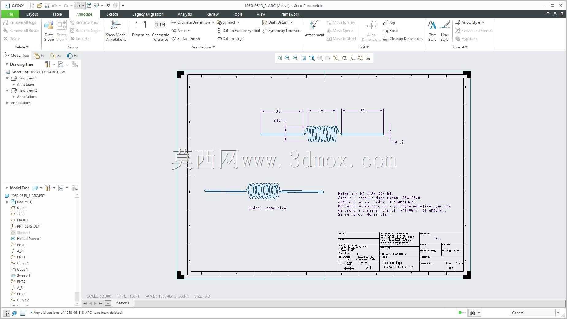Go to last sheet navigation button
This screenshot has width=567, height=319.
pyautogui.click(x=101, y=303)
